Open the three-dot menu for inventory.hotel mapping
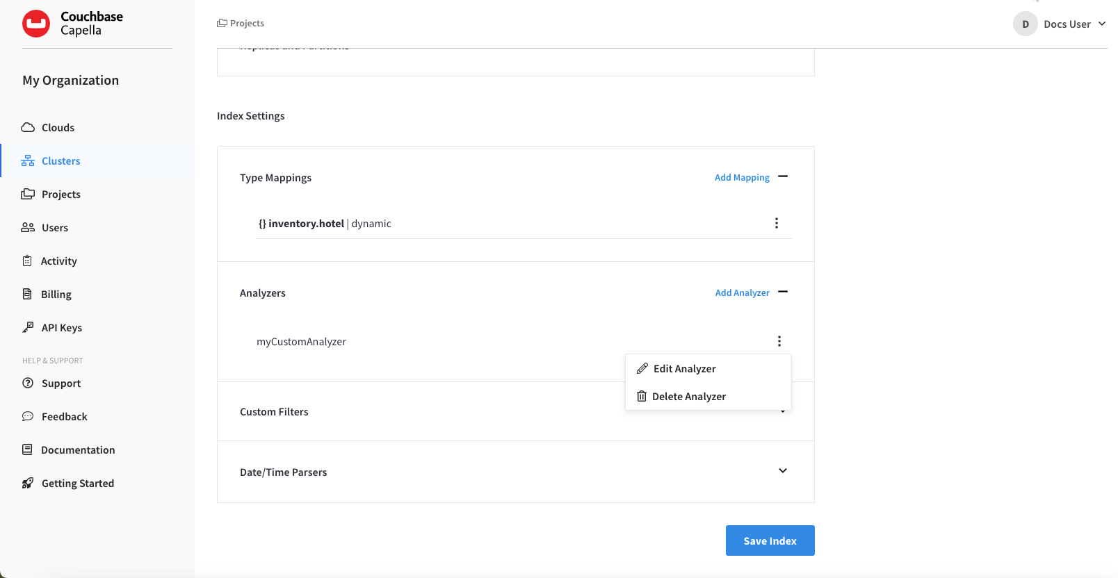 tap(777, 223)
